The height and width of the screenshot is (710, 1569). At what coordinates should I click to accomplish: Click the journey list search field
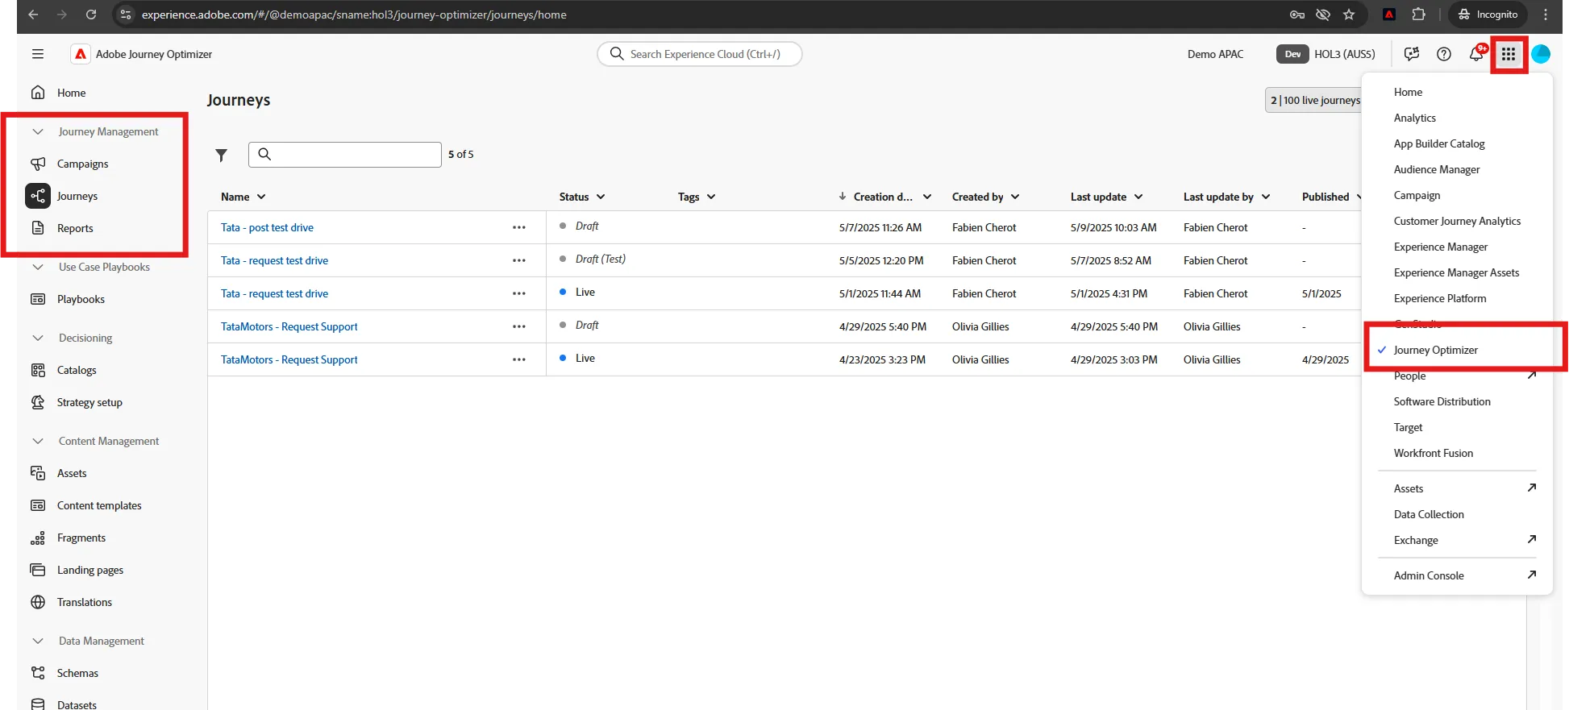pos(345,154)
